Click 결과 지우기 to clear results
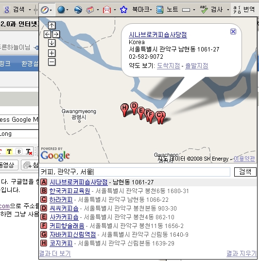Image resolution: width=259 pixels, height=261 pixels. pyautogui.click(x=242, y=254)
